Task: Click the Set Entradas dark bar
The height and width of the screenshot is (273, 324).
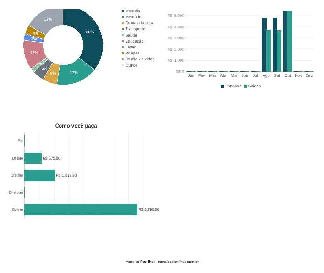Action: (275, 45)
